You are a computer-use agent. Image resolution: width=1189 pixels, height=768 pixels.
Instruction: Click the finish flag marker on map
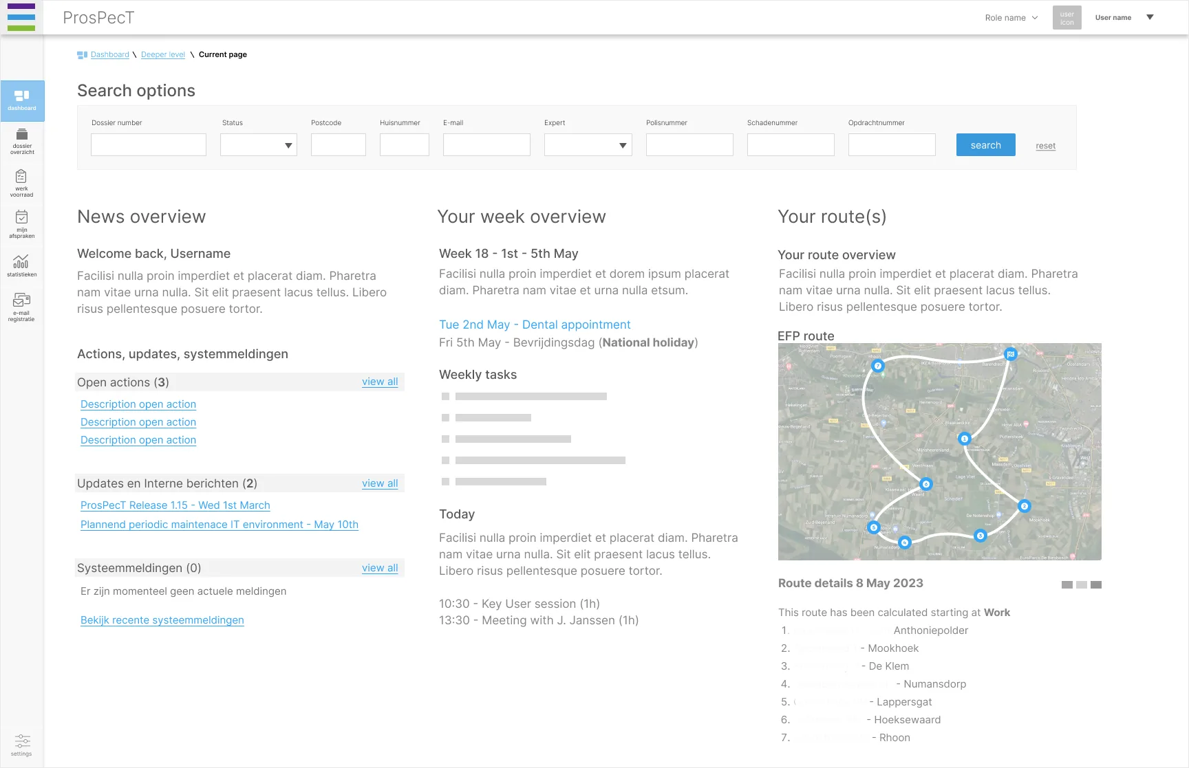(x=1010, y=354)
